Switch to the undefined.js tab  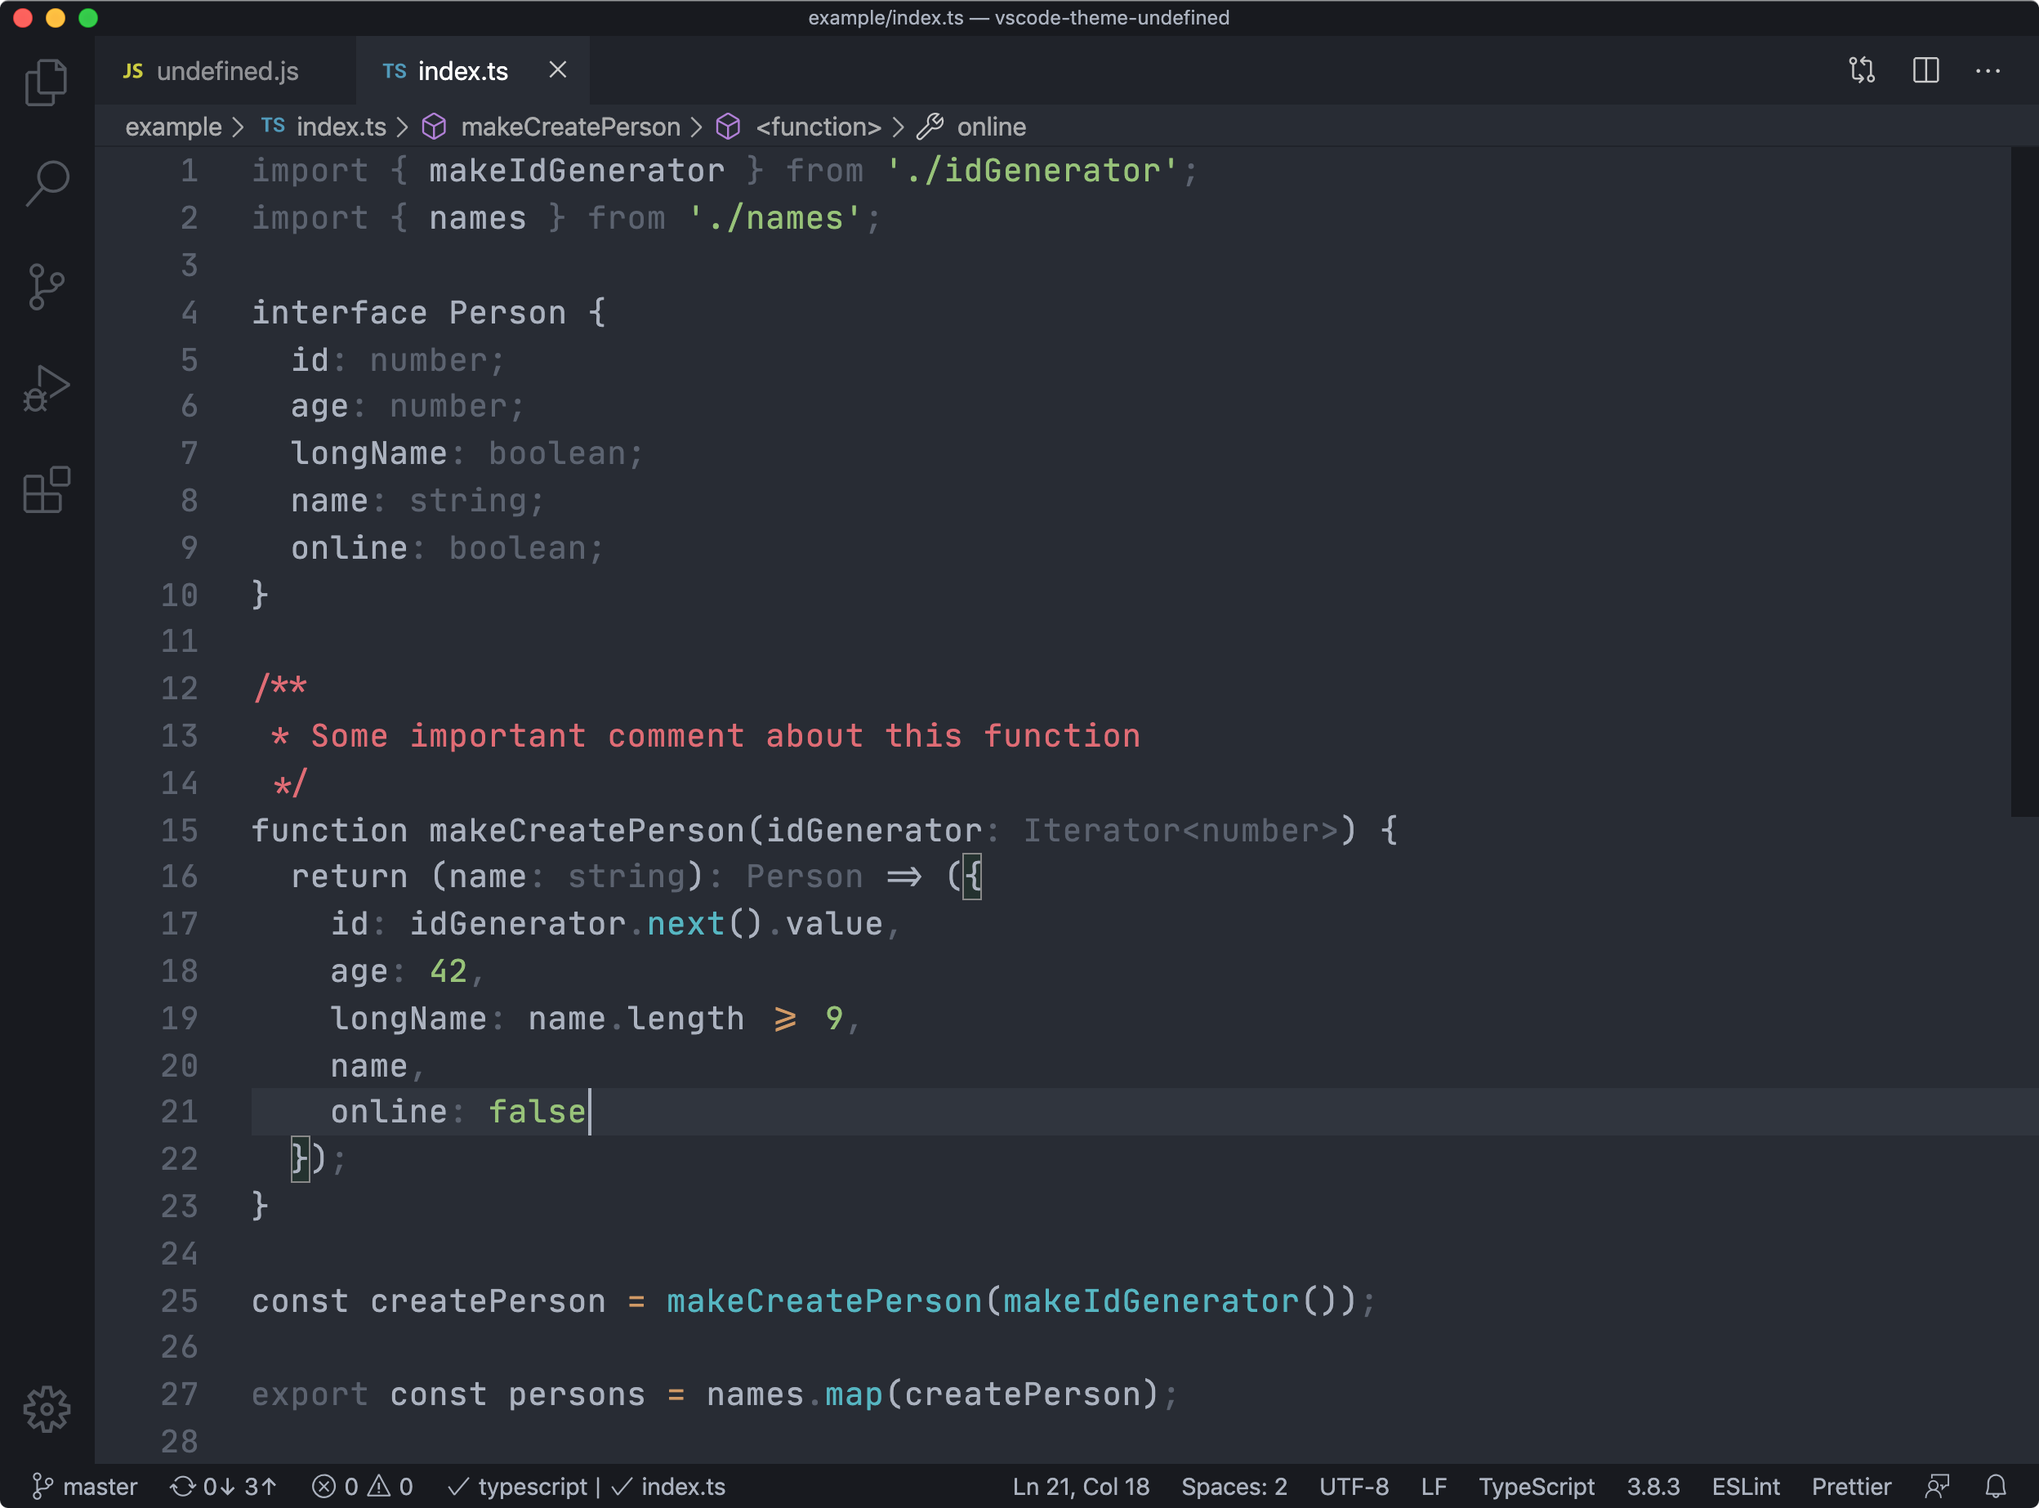[x=226, y=71]
